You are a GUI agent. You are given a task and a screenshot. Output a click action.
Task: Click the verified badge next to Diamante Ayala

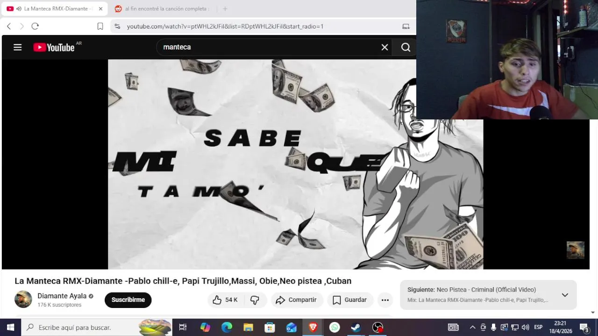(91, 296)
